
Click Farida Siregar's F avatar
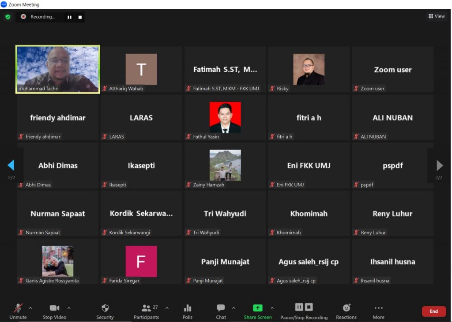pos(141,261)
